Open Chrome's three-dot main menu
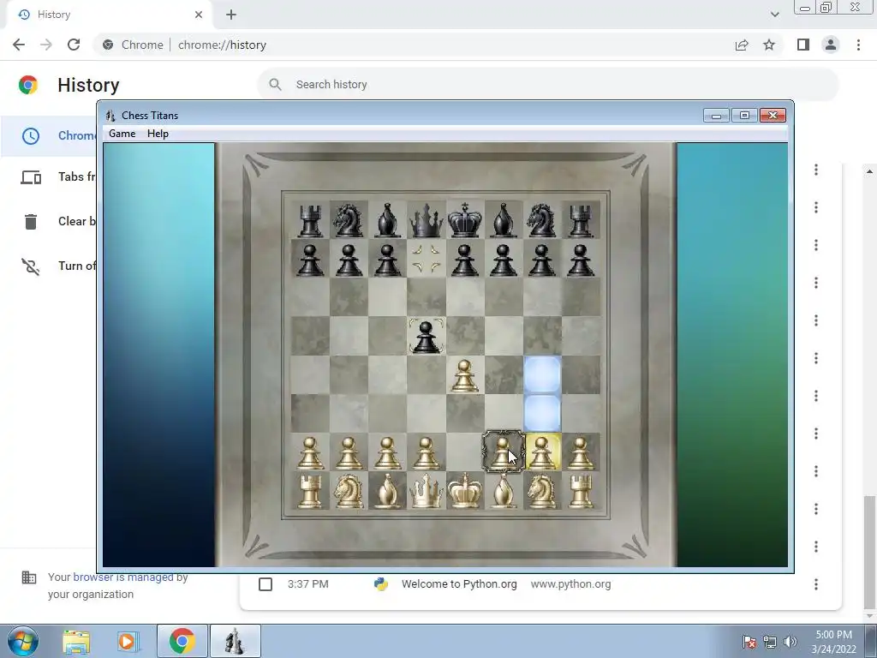This screenshot has width=877, height=658. tap(858, 45)
